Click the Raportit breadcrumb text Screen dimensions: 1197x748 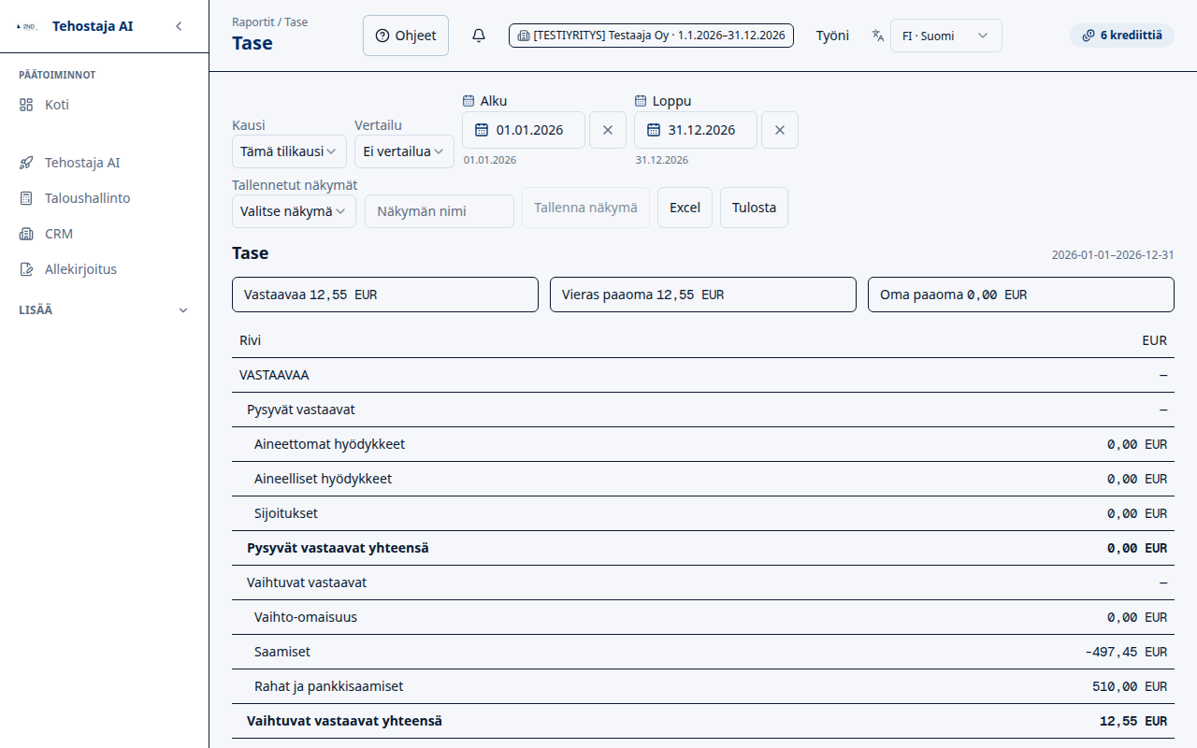(x=252, y=22)
